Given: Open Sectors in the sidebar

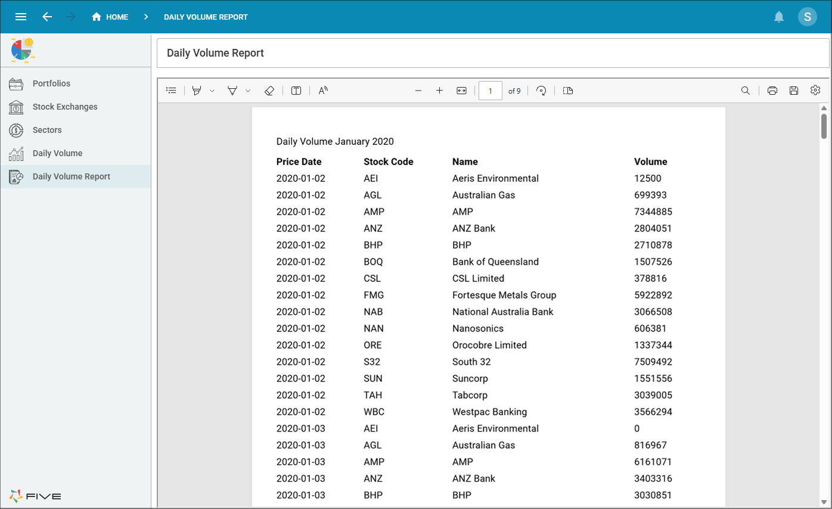Looking at the screenshot, I should tap(76, 130).
